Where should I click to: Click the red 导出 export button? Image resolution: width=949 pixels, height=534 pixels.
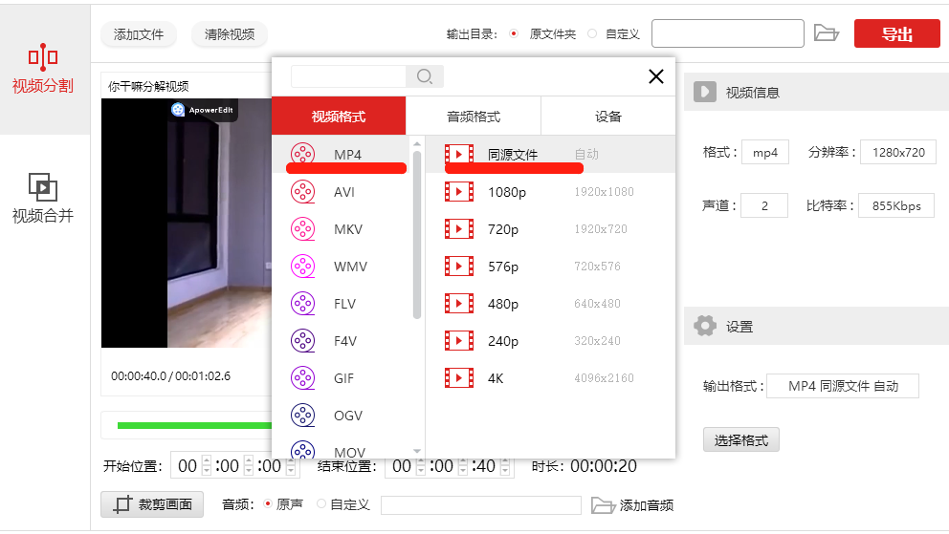tap(897, 33)
